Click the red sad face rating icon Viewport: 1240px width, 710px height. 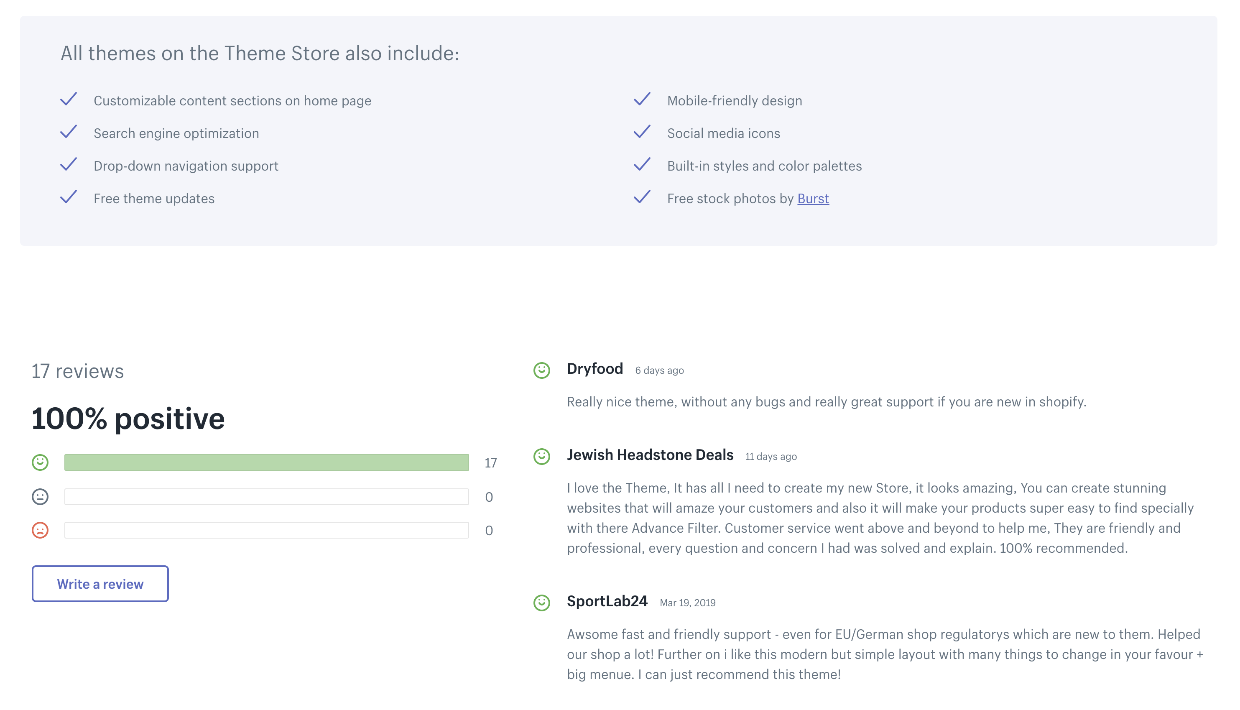40,530
